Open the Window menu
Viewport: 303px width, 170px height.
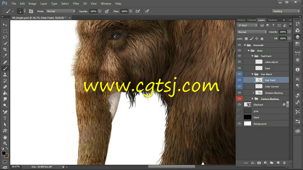click(x=106, y=3)
